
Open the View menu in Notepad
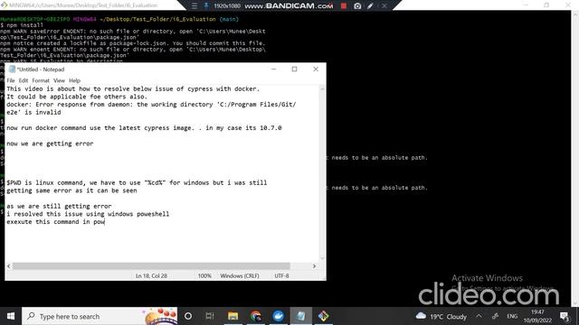pyautogui.click(x=59, y=80)
